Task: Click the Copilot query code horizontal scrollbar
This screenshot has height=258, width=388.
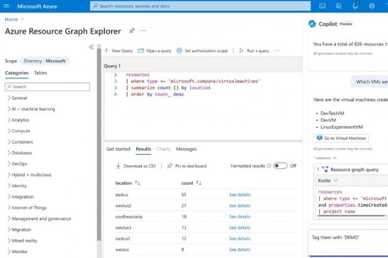Action: (351, 216)
